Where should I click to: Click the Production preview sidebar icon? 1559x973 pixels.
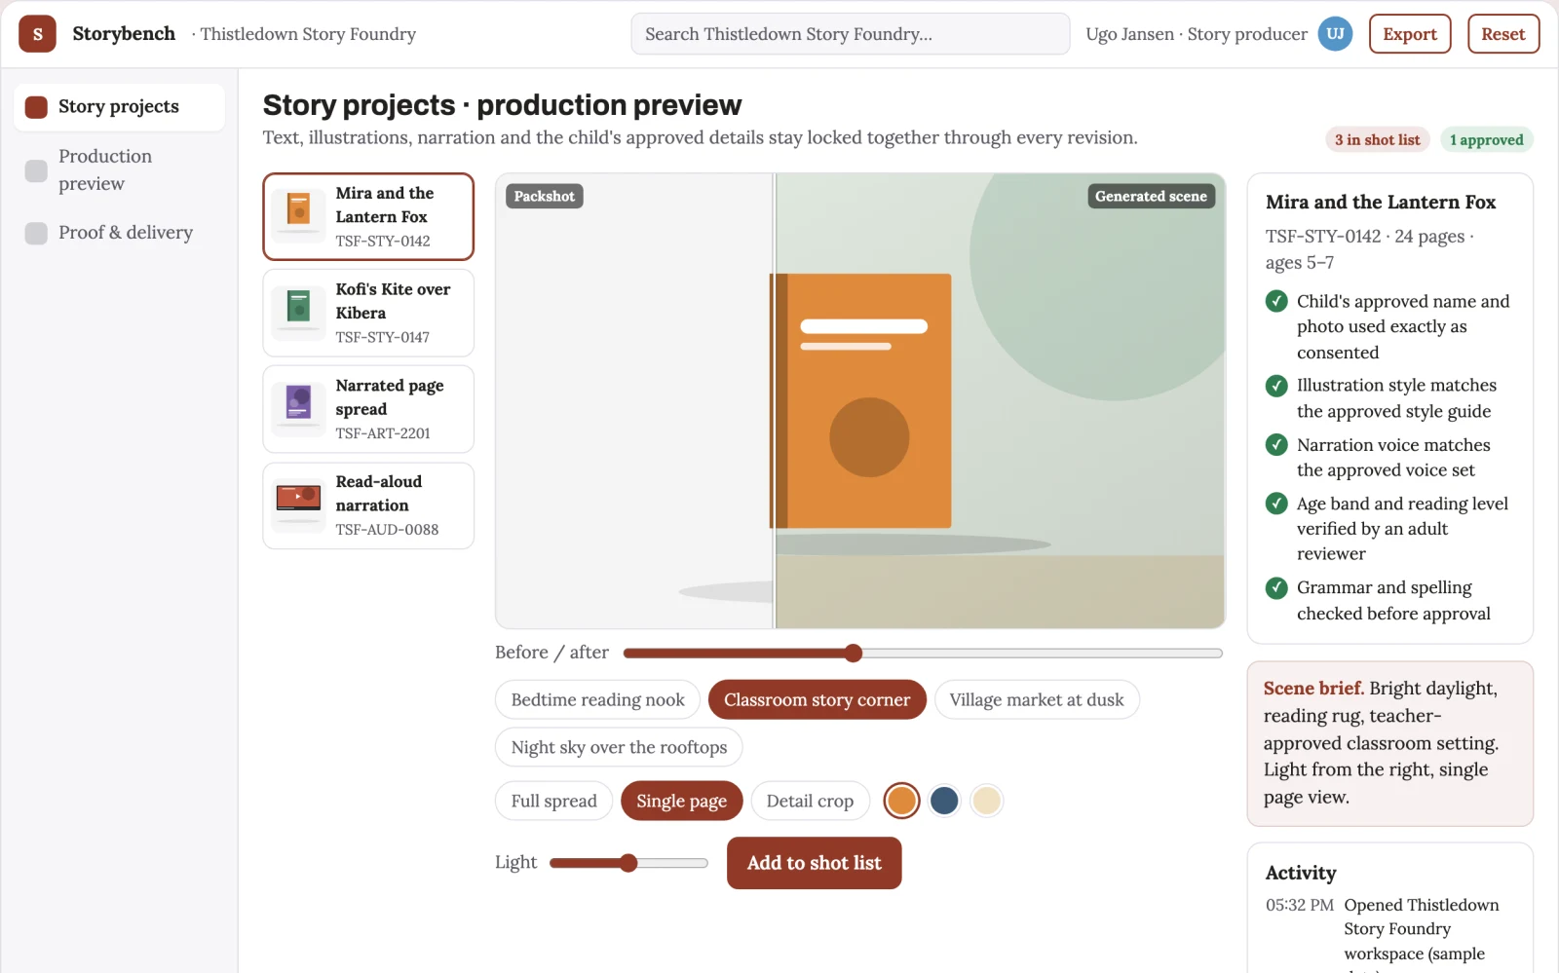[x=36, y=170]
